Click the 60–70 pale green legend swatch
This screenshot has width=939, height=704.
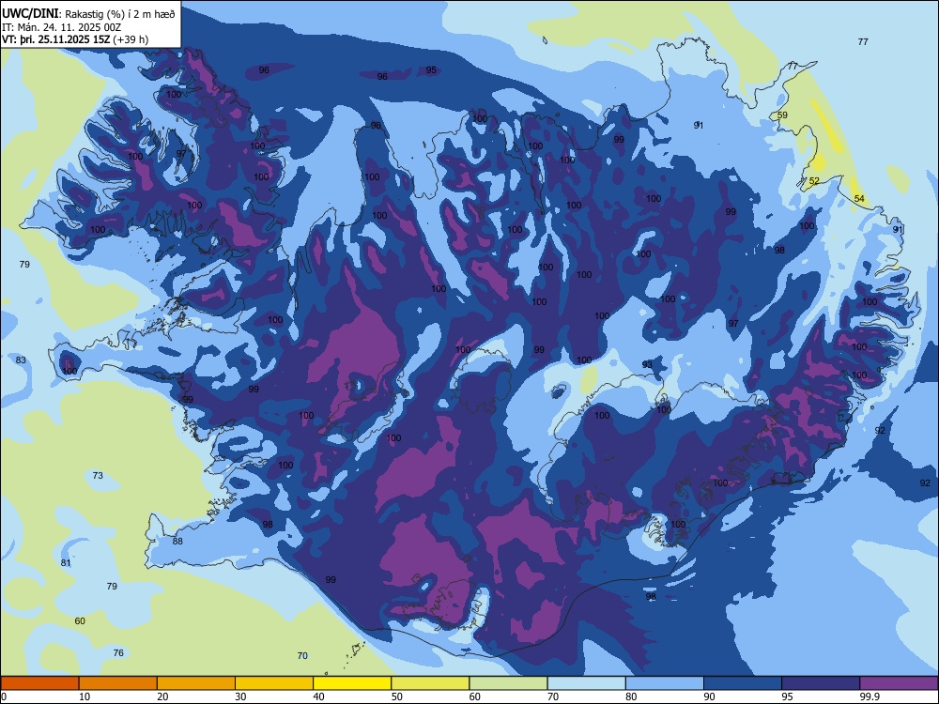(x=508, y=683)
